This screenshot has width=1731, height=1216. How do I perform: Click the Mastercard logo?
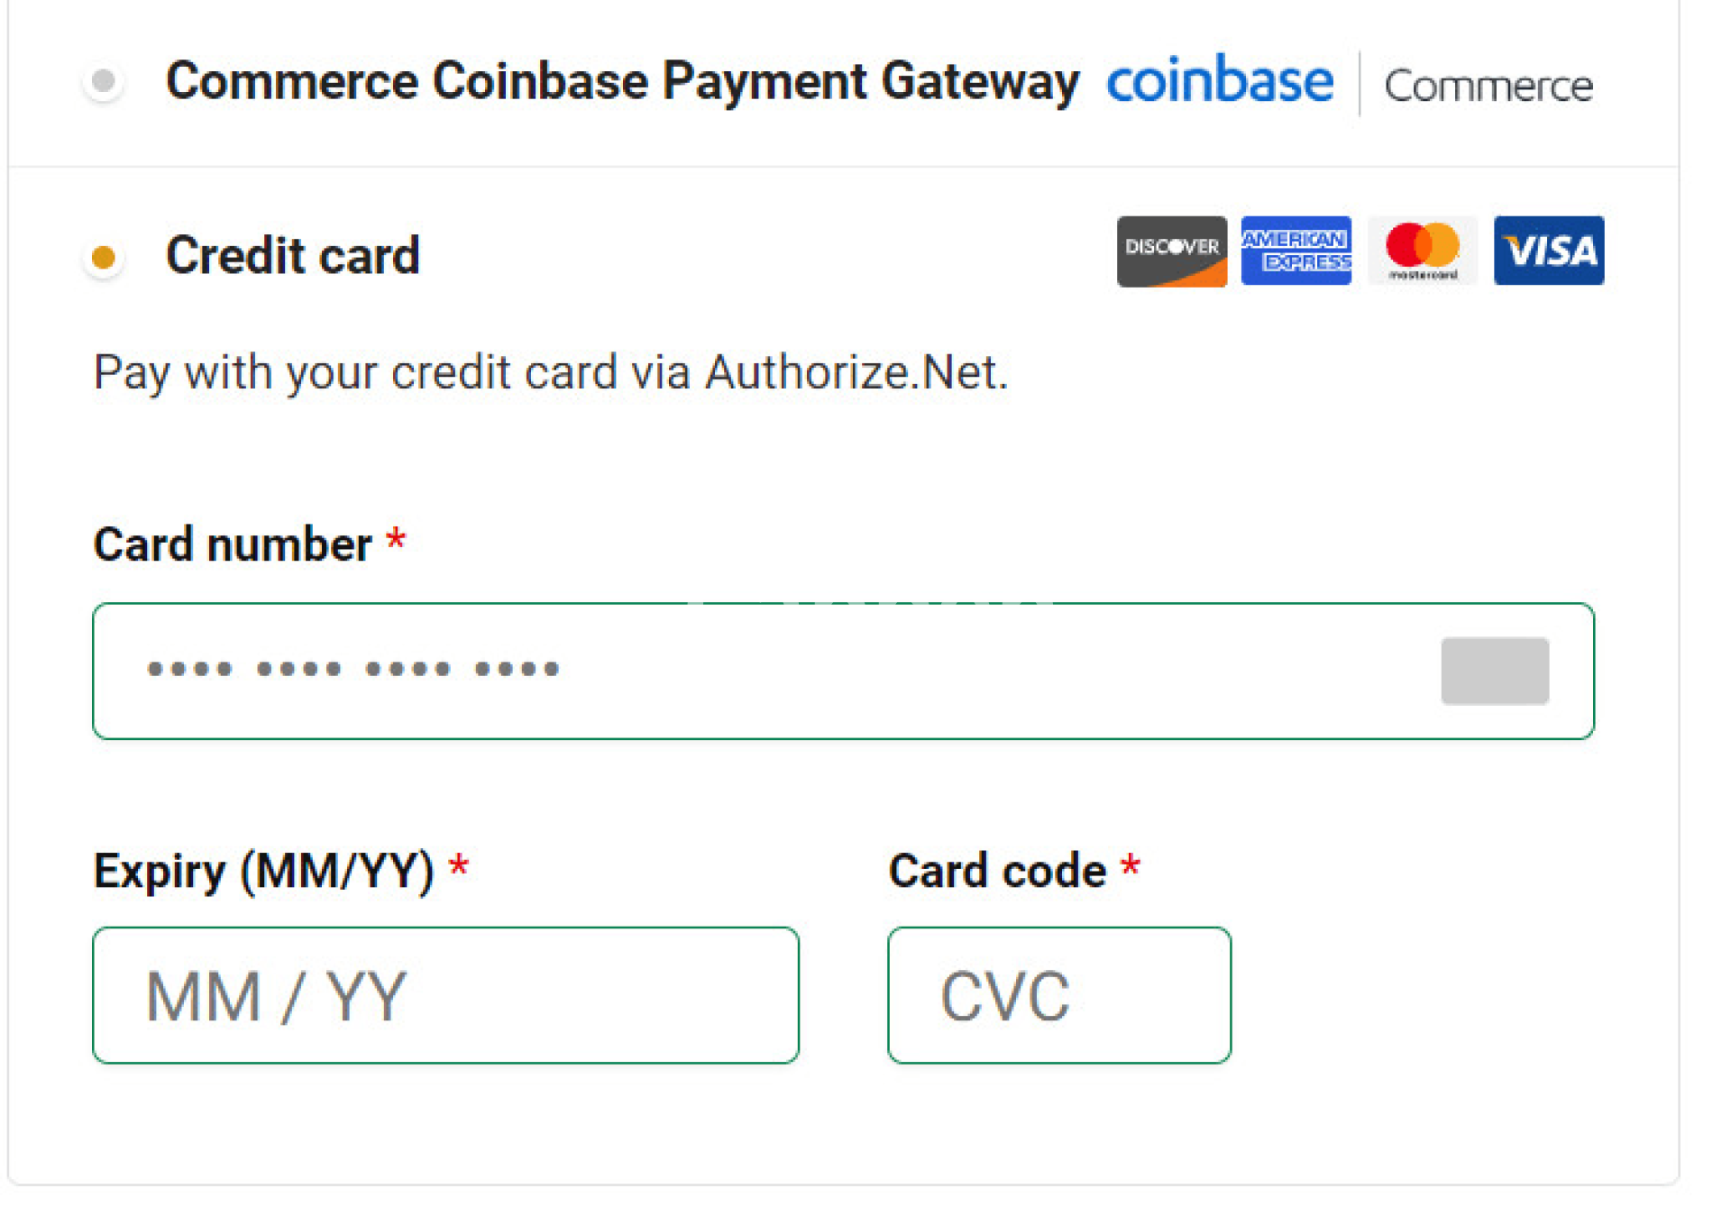pyautogui.click(x=1423, y=251)
